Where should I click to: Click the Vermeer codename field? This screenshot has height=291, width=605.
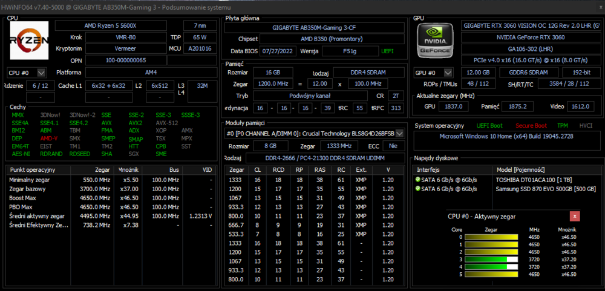[126, 49]
